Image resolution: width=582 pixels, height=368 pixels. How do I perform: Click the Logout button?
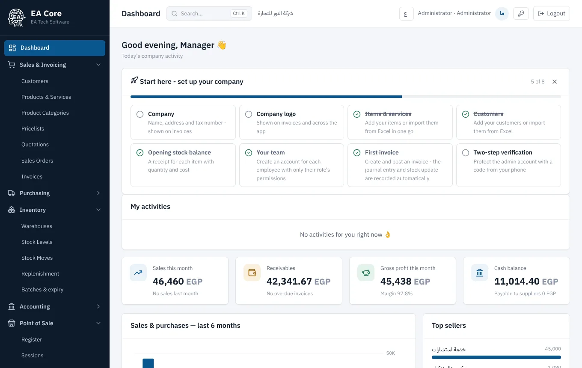[x=552, y=14]
